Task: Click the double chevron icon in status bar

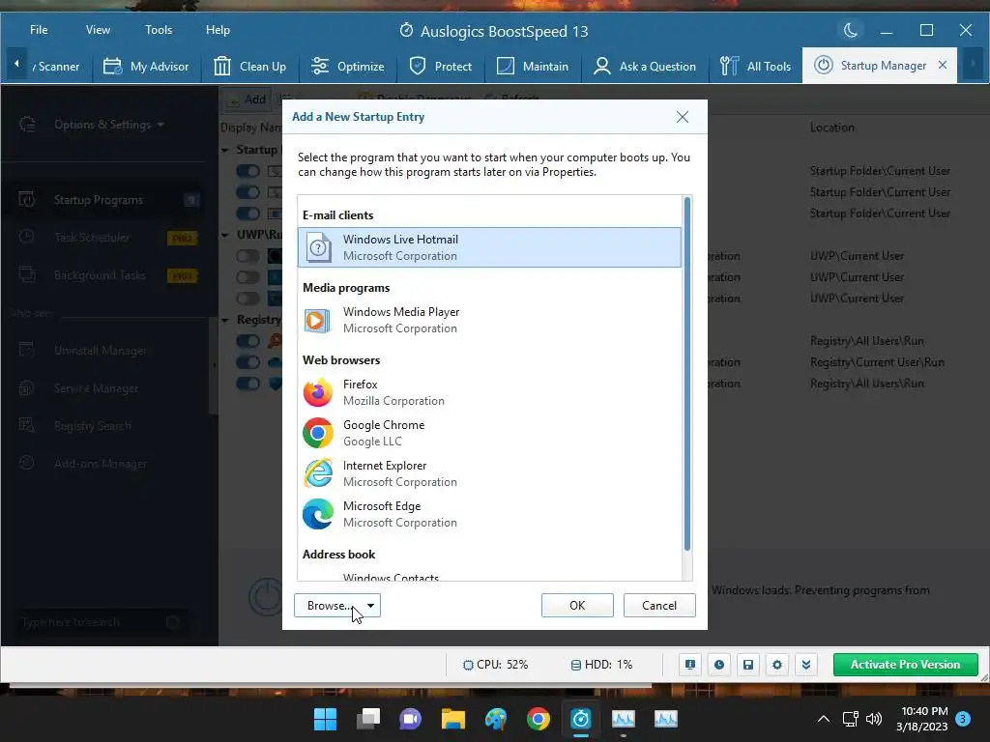Action: [806, 665]
